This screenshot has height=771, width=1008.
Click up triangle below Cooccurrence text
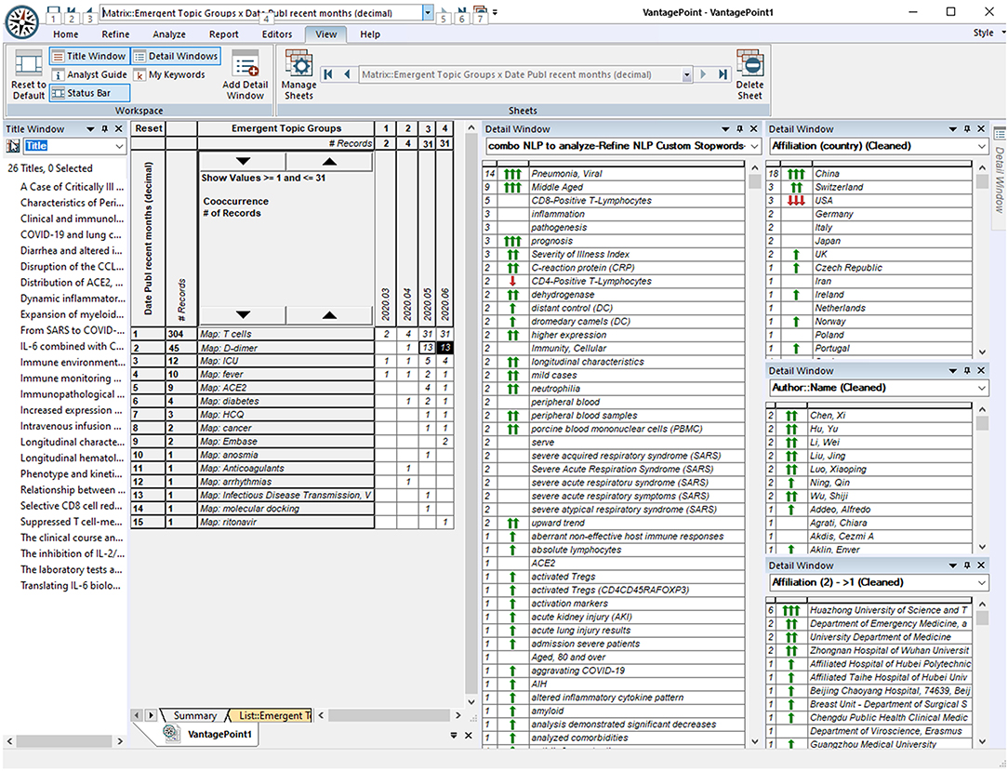pyautogui.click(x=329, y=315)
